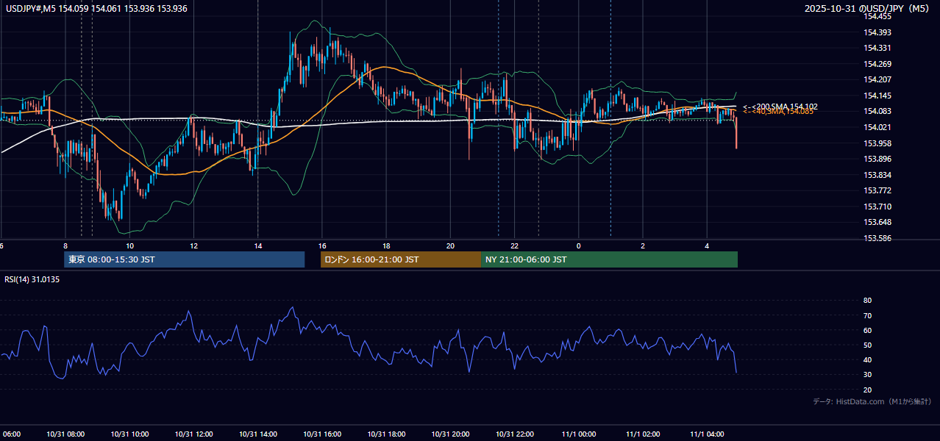Click the 10/31 12:00 time label
The height and width of the screenshot is (441, 940).
pos(194,434)
